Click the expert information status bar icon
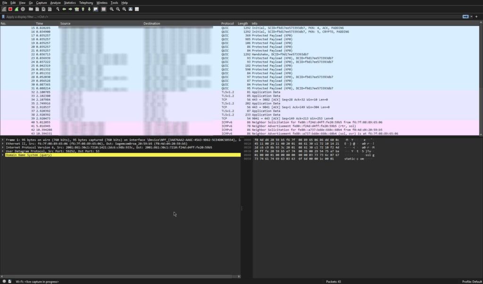 [x=4, y=281]
